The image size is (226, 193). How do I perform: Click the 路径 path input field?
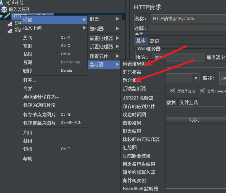point(223,78)
